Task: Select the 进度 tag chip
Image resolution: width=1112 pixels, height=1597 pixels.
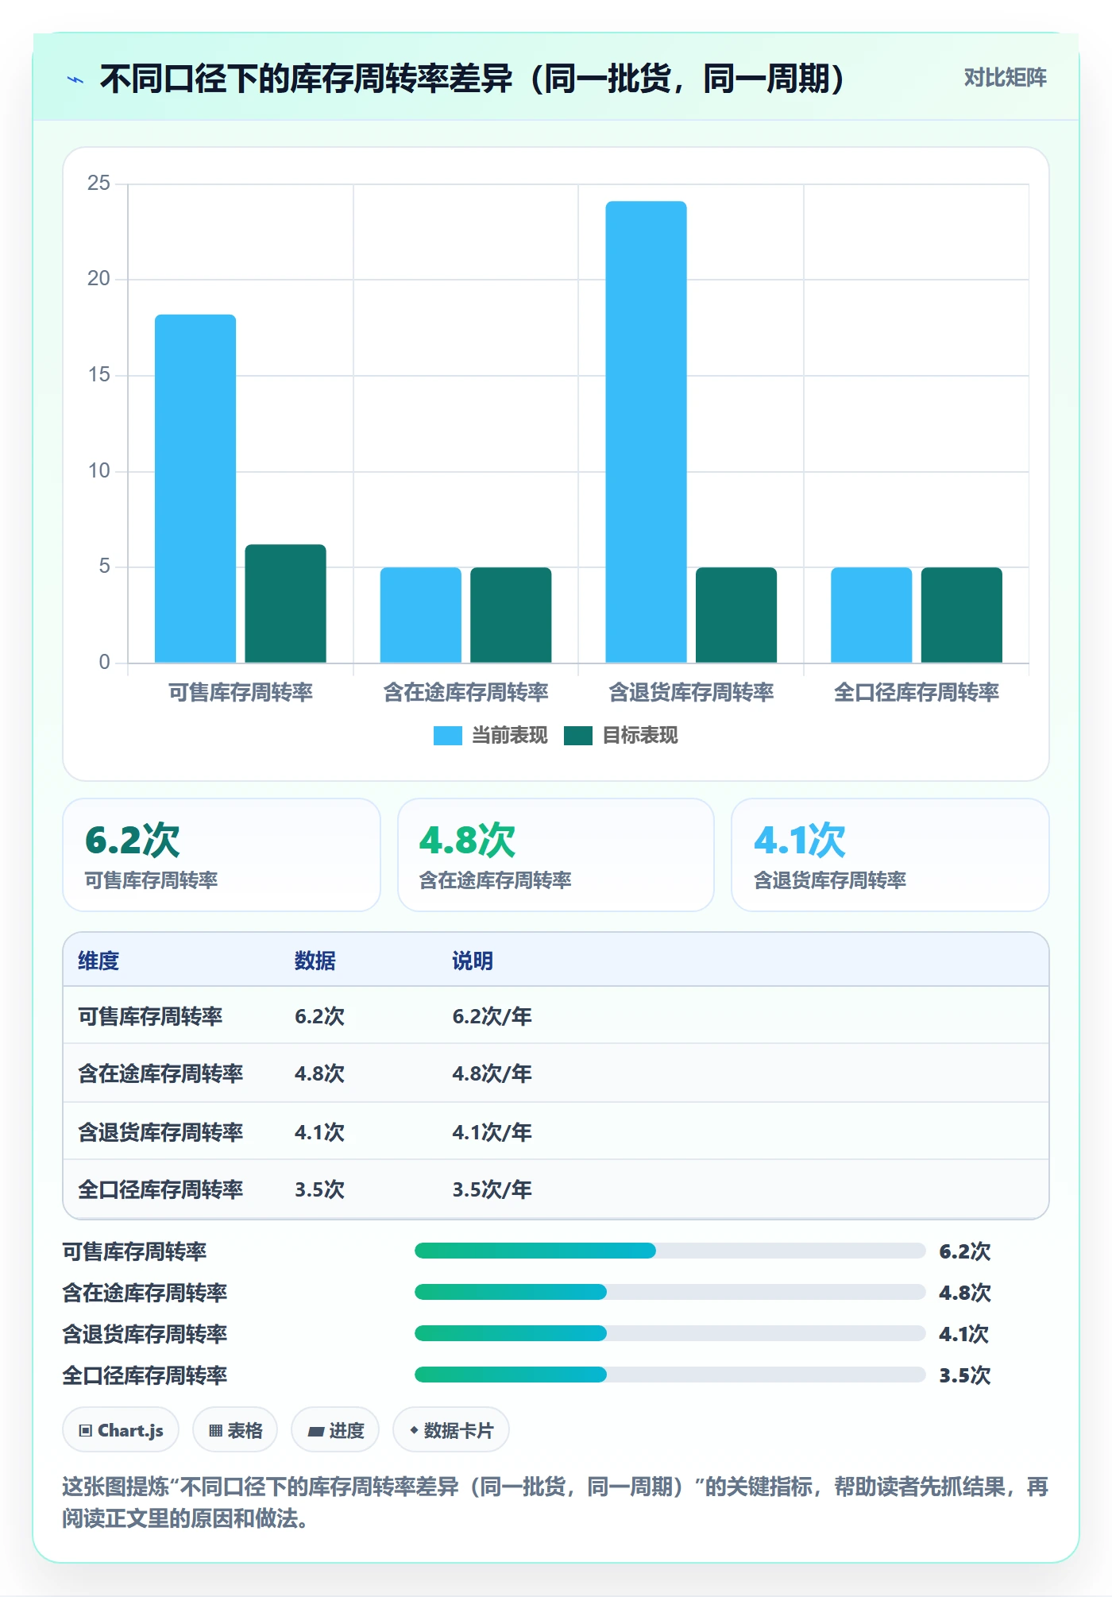Action: click(x=335, y=1430)
